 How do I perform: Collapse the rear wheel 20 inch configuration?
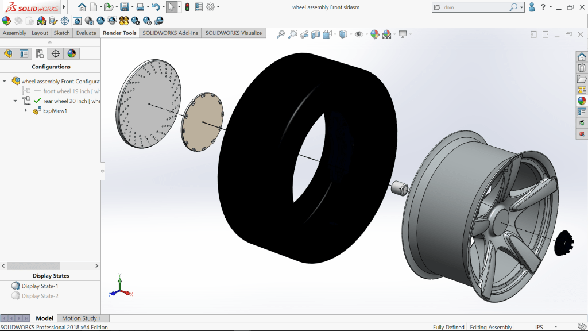coord(16,101)
